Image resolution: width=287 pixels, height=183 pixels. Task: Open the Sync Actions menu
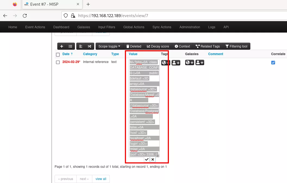click(162, 27)
